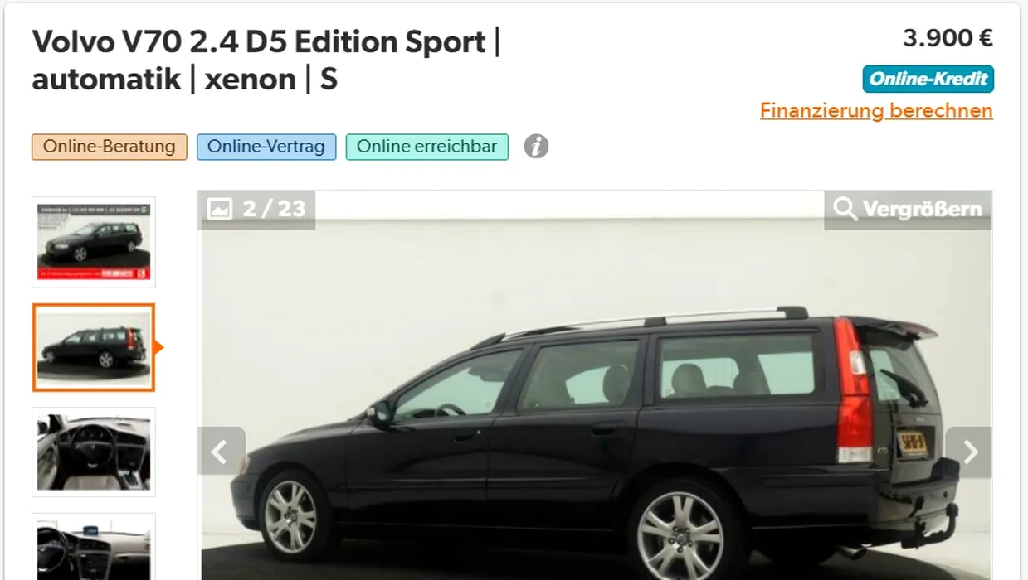The height and width of the screenshot is (580, 1028).
Task: Click the main Volvo car photo
Action: pos(595,385)
